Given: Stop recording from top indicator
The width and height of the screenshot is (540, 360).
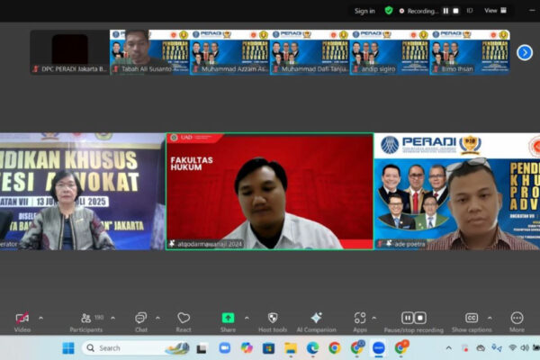Looking at the screenshot, I should 455,11.
